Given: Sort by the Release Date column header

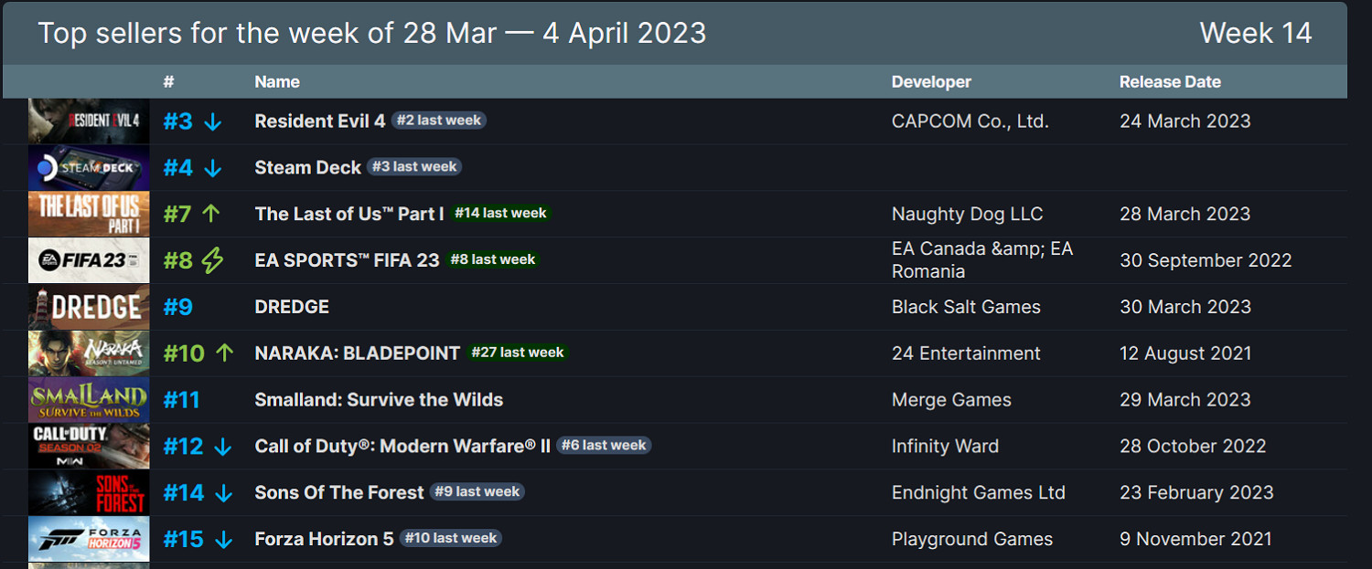Looking at the screenshot, I should tap(1170, 82).
